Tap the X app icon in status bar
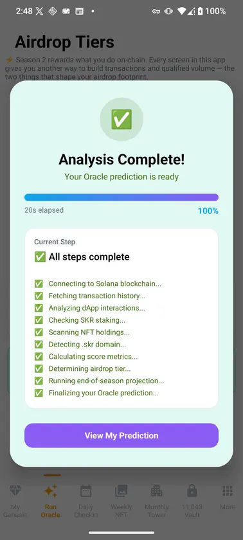The height and width of the screenshot is (540, 243). [x=39, y=11]
